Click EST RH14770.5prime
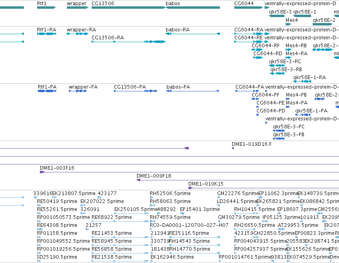 194,253
